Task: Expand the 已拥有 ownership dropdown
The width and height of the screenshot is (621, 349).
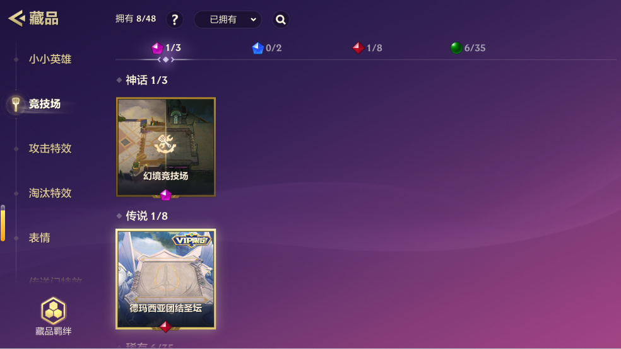Action: point(228,20)
